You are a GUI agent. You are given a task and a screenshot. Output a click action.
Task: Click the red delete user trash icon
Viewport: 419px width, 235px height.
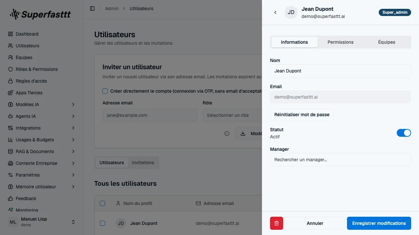(277, 223)
